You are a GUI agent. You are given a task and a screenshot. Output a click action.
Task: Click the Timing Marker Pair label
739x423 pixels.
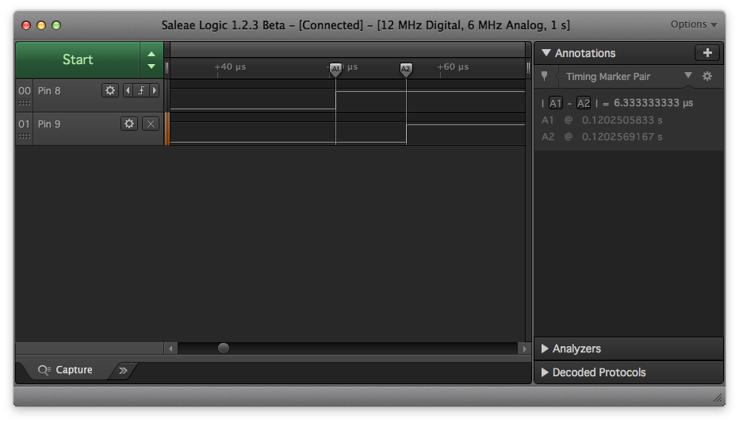coord(608,76)
